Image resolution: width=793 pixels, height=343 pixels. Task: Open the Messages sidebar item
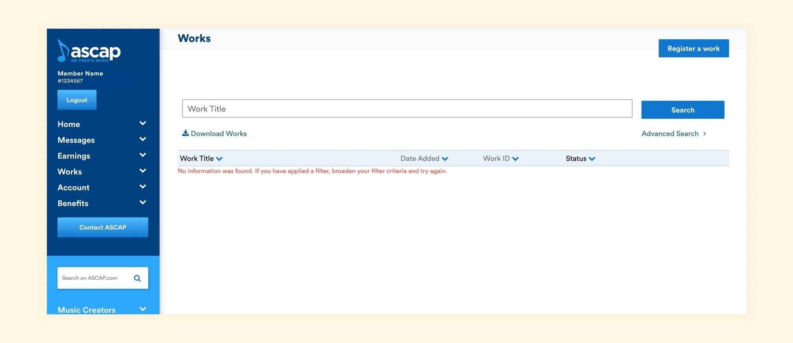pos(76,140)
